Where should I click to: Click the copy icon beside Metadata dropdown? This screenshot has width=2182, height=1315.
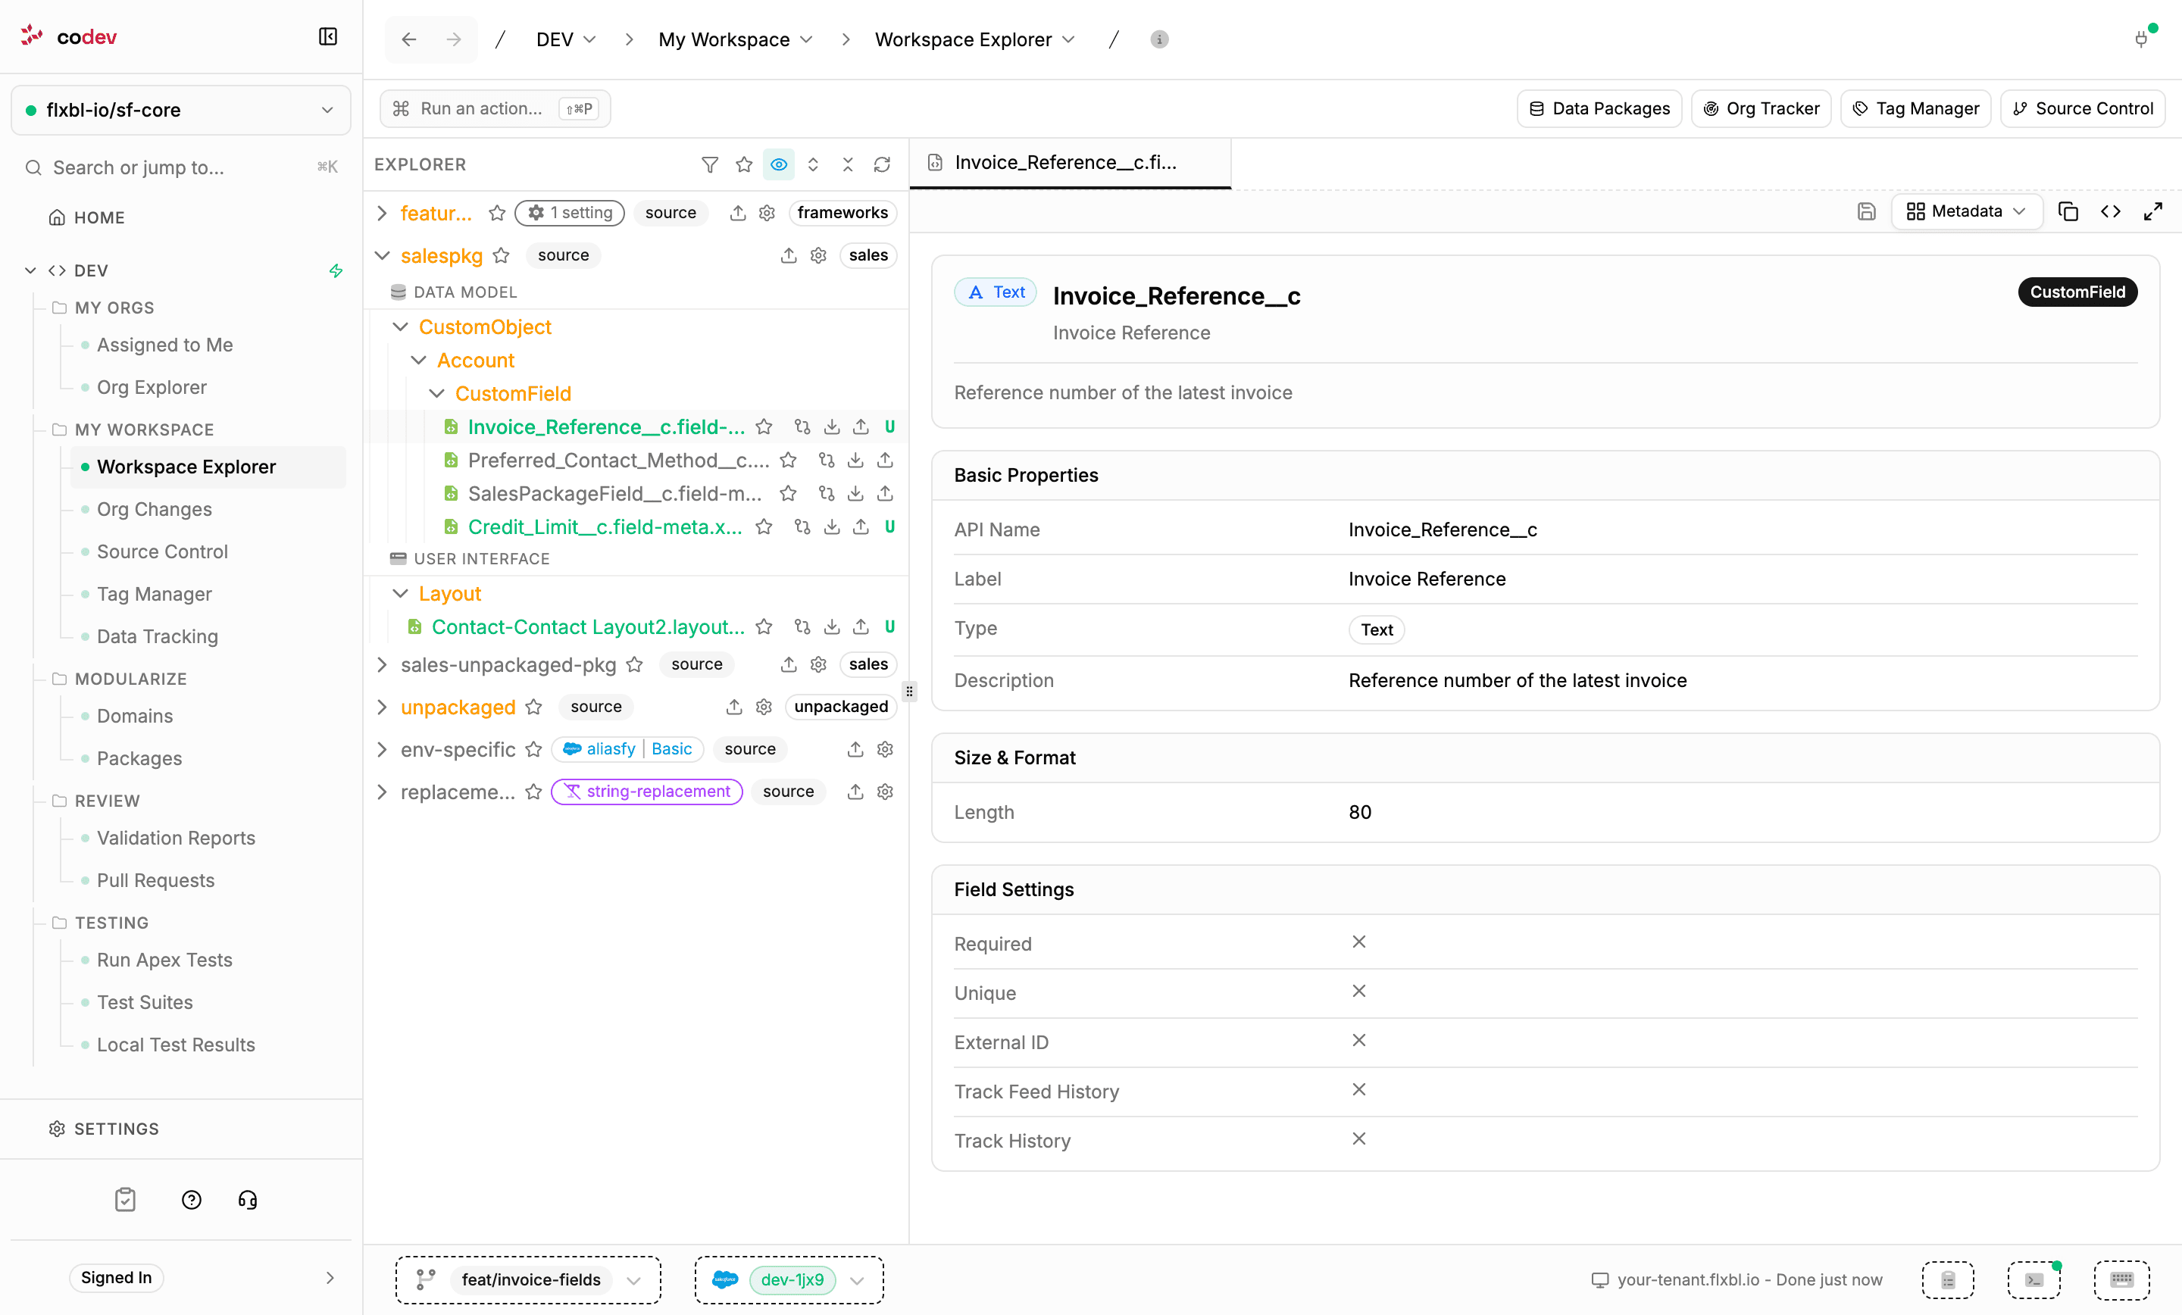click(x=2068, y=211)
